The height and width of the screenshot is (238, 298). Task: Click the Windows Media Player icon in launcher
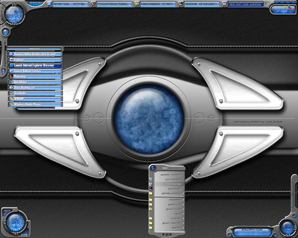(11, 104)
